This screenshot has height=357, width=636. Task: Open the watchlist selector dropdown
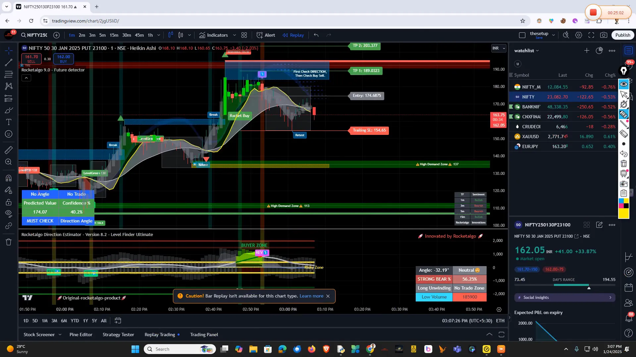point(537,51)
